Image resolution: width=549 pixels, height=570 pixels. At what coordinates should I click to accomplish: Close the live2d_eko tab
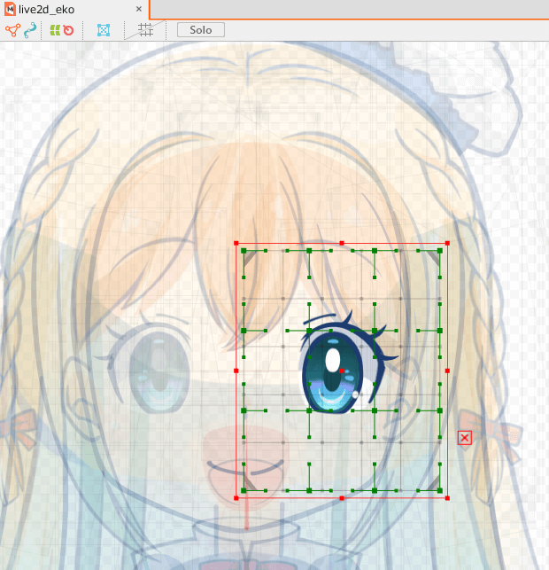coord(139,9)
